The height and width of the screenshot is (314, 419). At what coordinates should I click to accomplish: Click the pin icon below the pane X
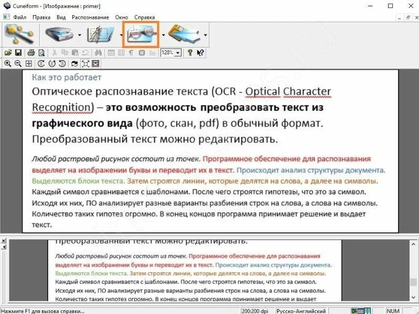4,247
